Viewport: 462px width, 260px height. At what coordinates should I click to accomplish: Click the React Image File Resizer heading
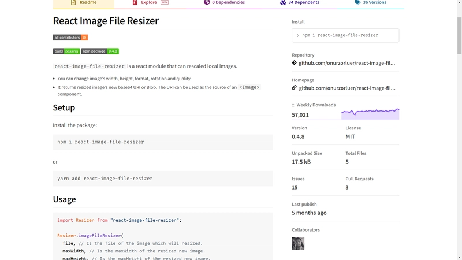coord(106,21)
